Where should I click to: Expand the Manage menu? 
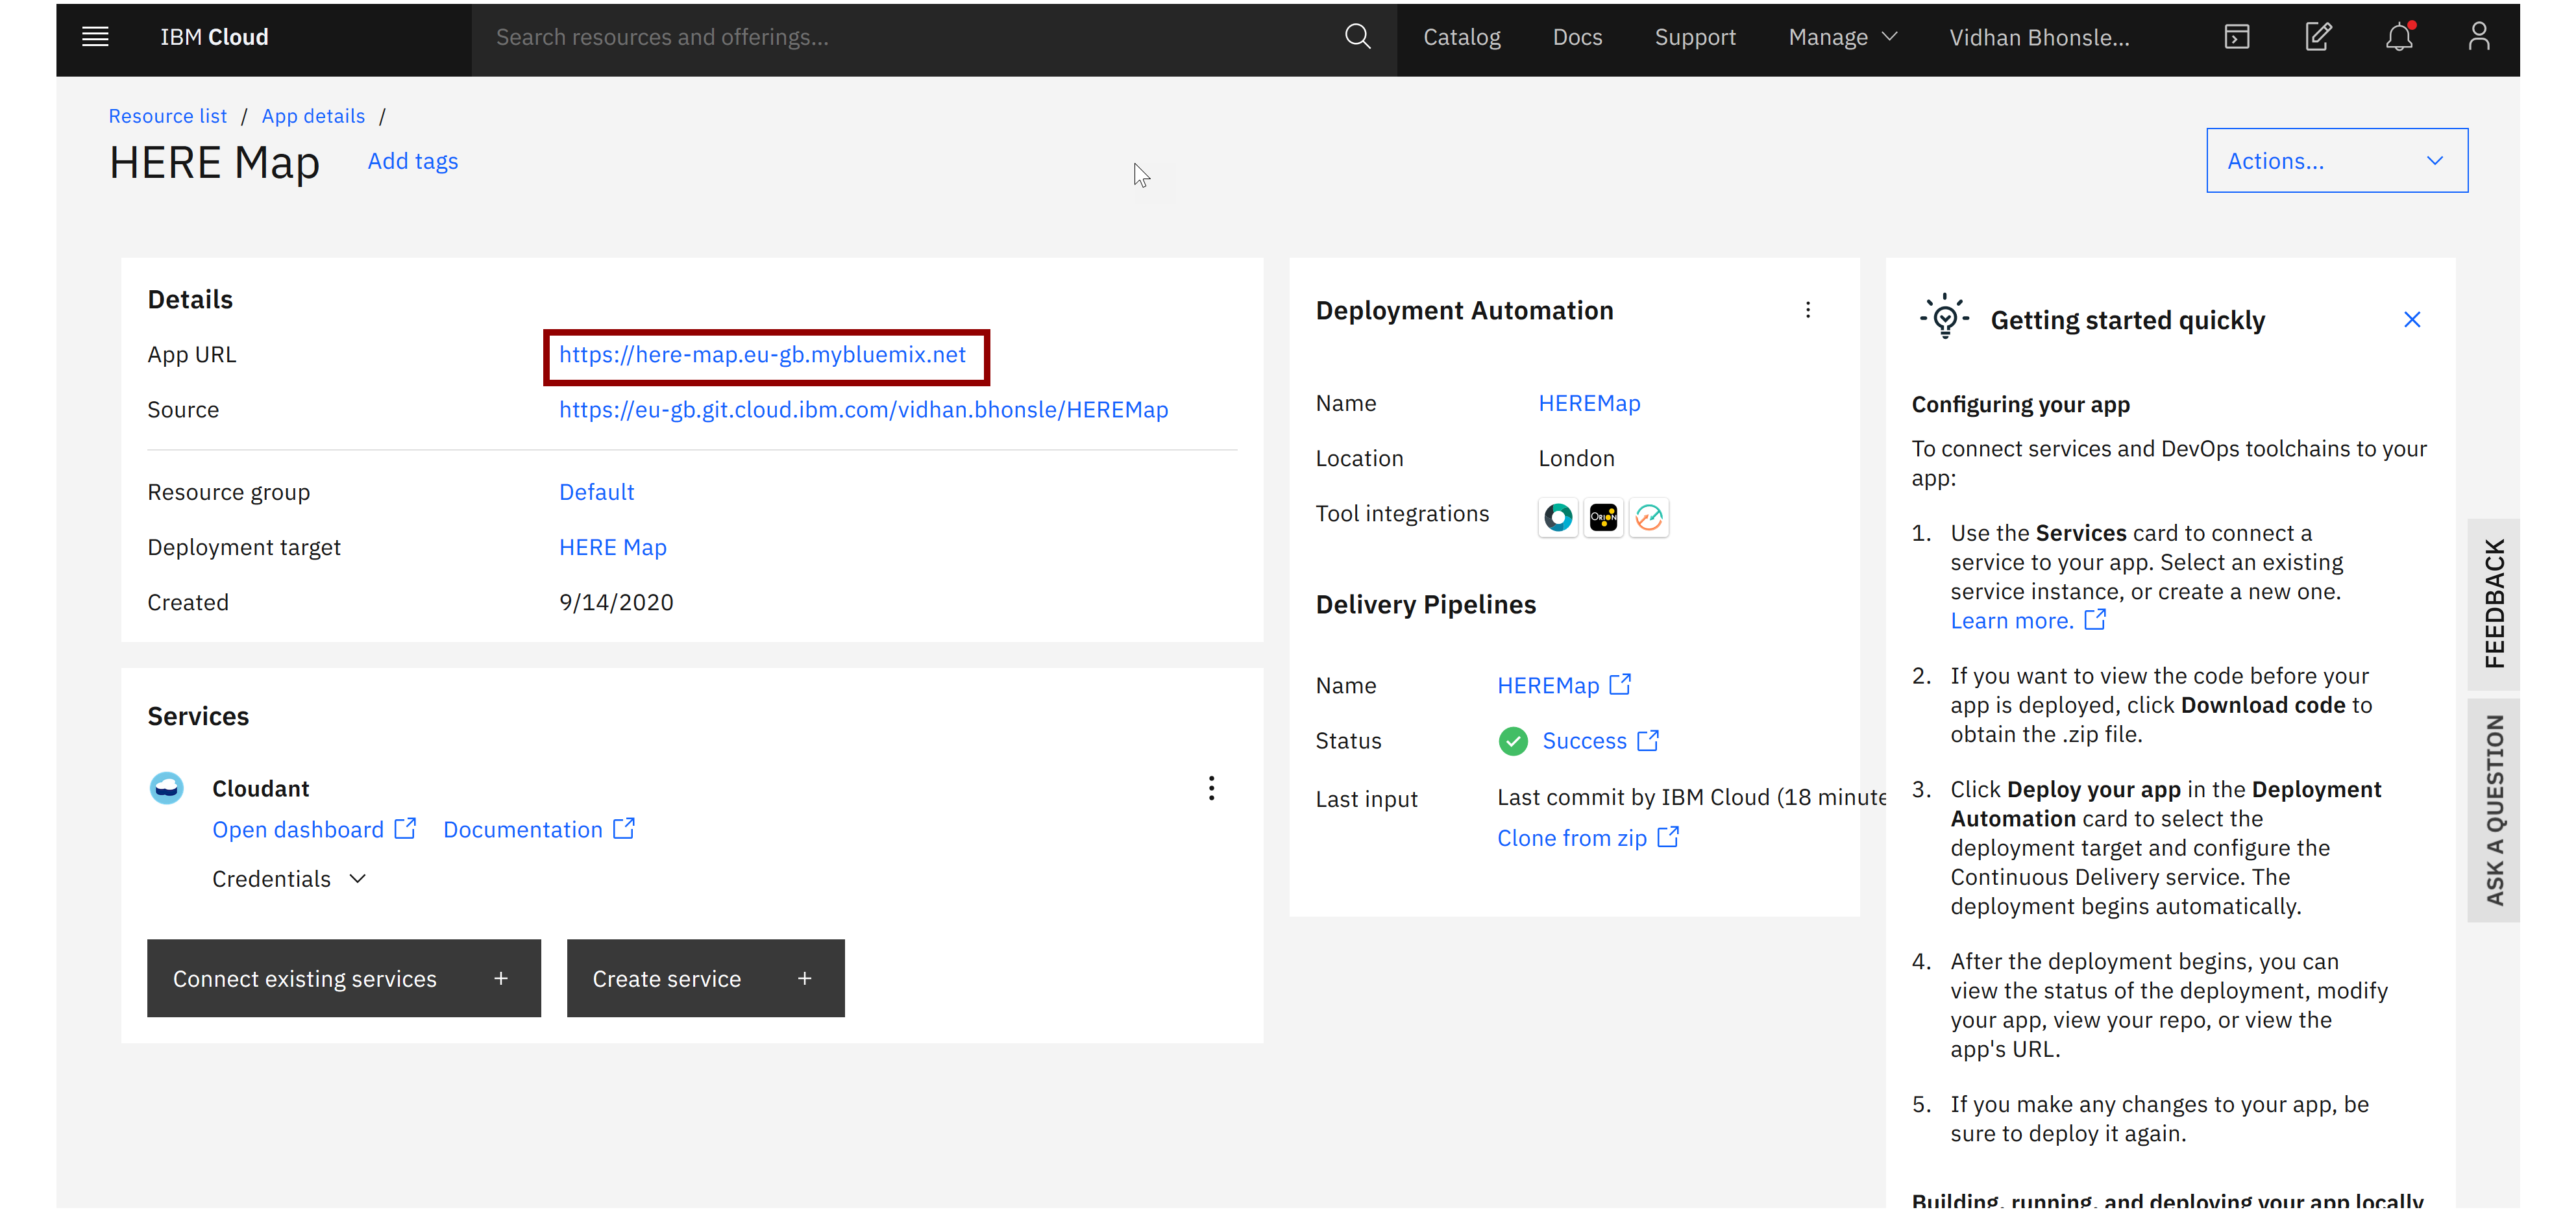[x=1843, y=37]
